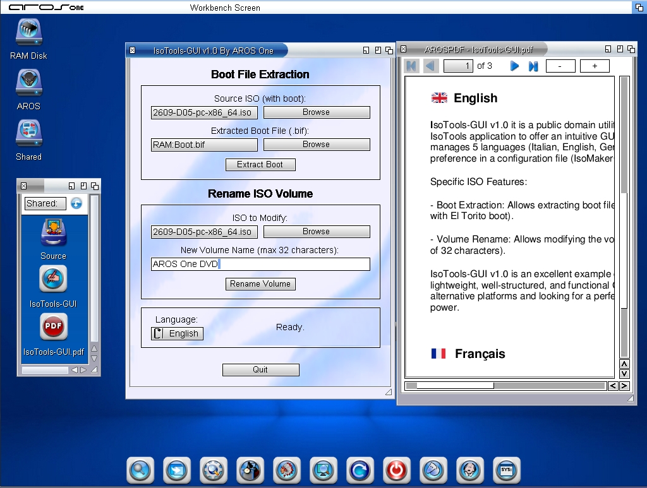Click the Rename Volume button

[x=260, y=284]
